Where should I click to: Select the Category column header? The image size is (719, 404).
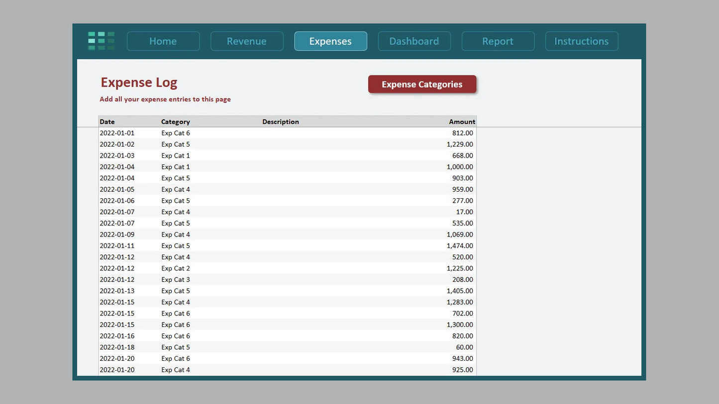coord(175,122)
